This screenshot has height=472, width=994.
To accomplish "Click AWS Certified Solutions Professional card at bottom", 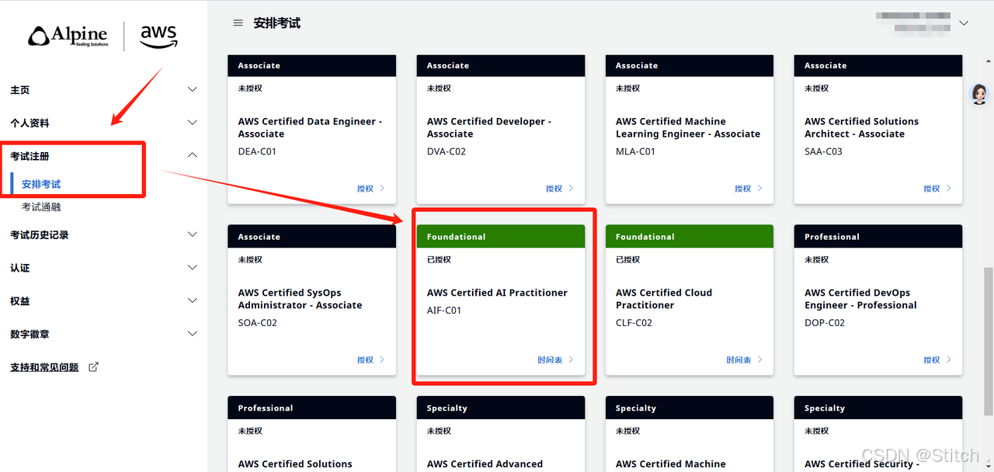I will click(312, 434).
